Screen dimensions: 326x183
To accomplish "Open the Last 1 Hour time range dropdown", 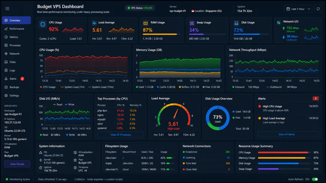I will pos(298,9).
